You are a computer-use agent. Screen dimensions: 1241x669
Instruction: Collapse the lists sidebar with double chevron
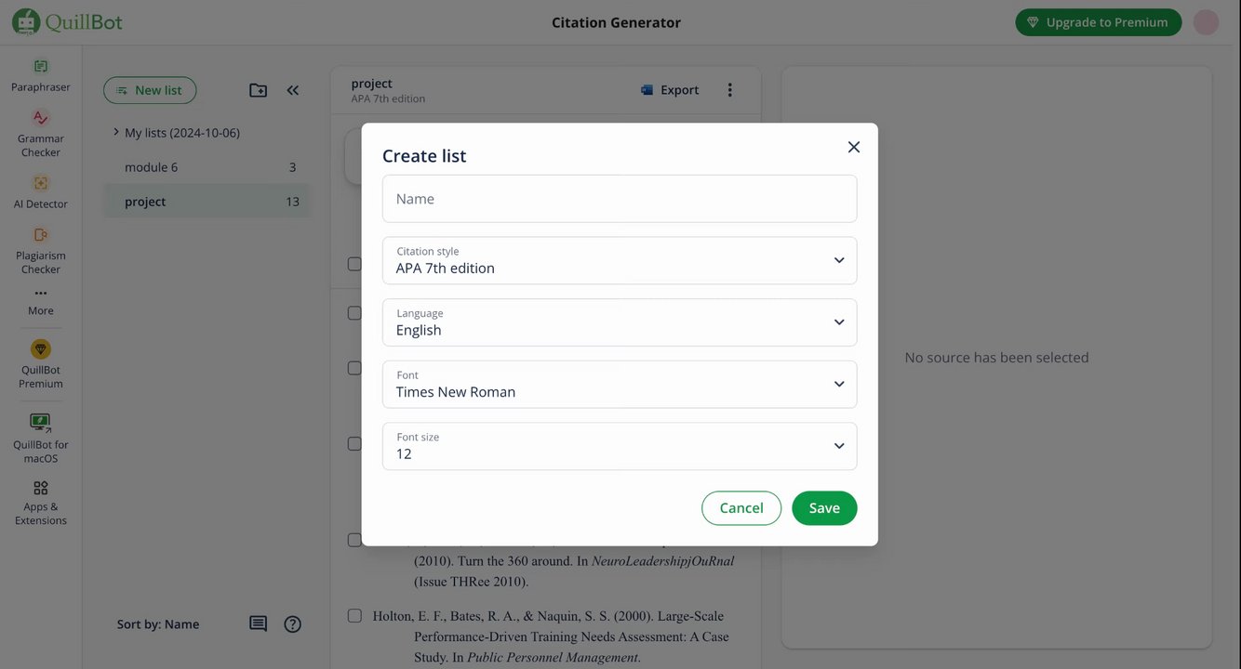(x=293, y=90)
